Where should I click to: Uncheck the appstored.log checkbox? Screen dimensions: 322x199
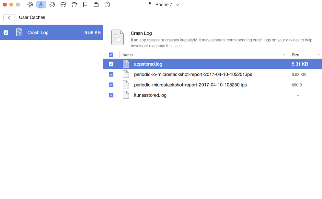coord(111,64)
